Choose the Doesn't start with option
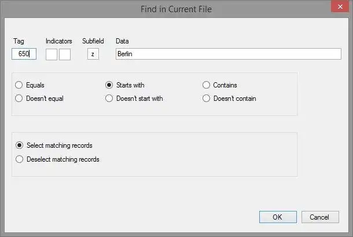Image resolution: width=353 pixels, height=237 pixels. tap(109, 99)
